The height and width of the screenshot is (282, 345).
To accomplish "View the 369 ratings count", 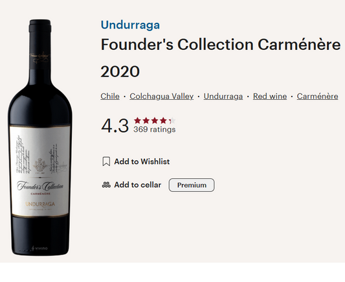I will 155,129.
